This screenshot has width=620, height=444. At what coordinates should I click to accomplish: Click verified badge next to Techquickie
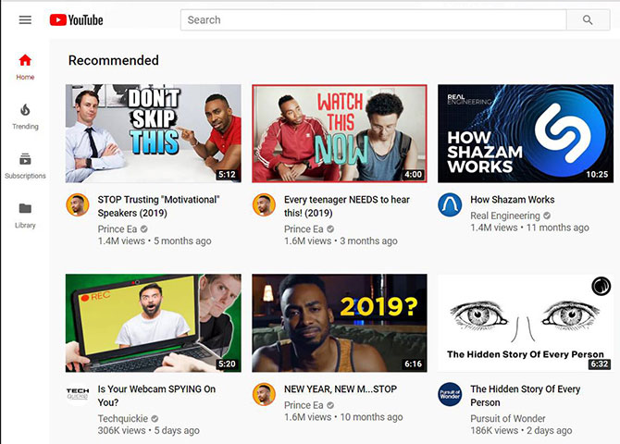(155, 418)
